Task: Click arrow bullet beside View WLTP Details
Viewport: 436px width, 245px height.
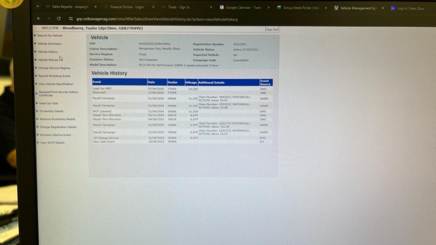Action: [38, 143]
